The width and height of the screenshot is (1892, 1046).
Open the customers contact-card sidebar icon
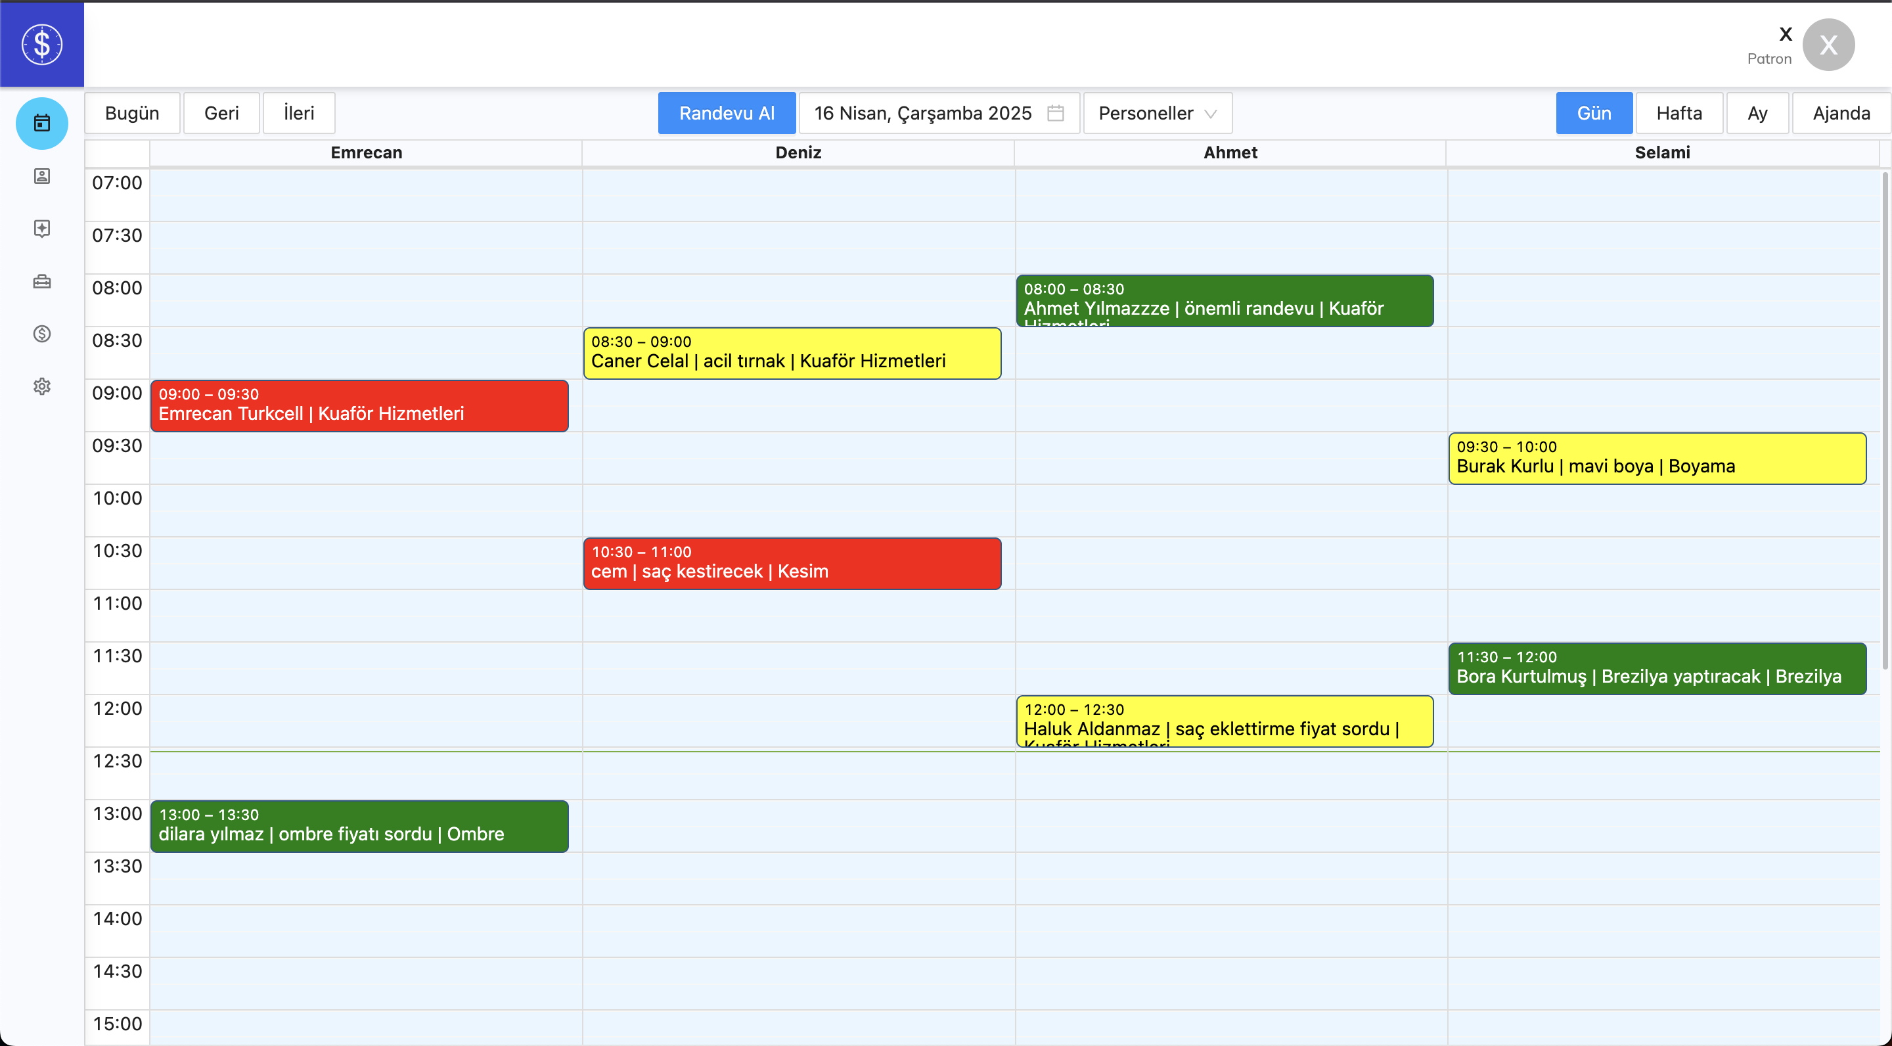(x=42, y=175)
